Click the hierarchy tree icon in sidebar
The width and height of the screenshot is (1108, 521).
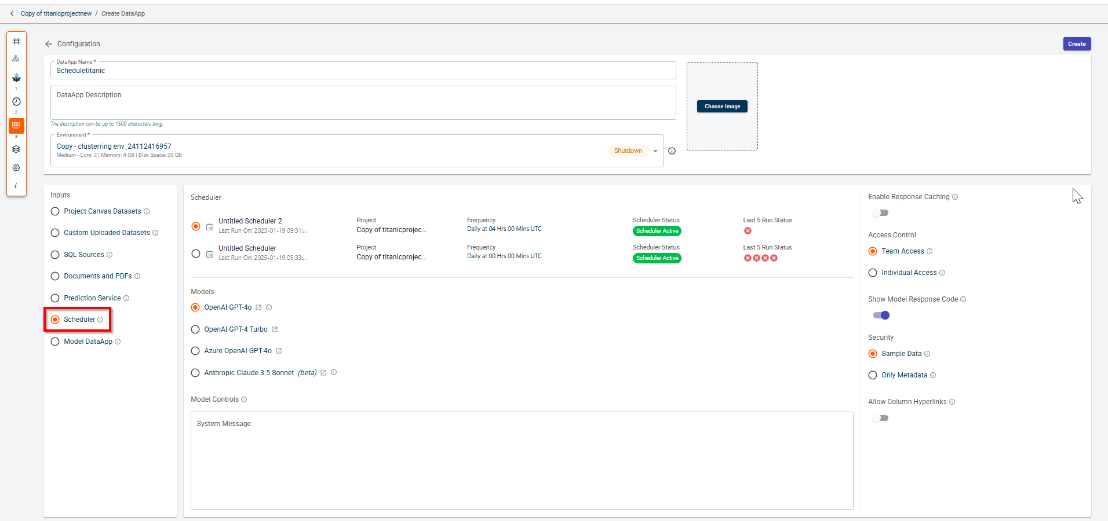coord(16,58)
